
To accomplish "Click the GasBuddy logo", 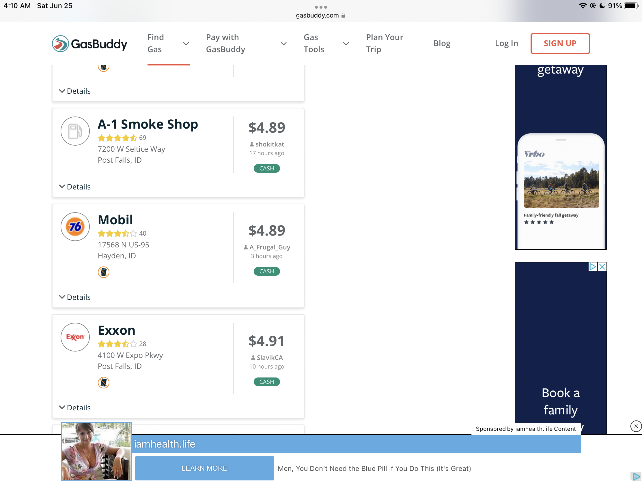I will (89, 44).
